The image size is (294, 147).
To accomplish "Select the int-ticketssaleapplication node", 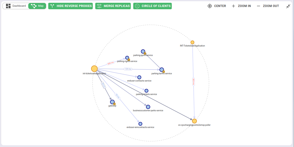I will (94, 69).
